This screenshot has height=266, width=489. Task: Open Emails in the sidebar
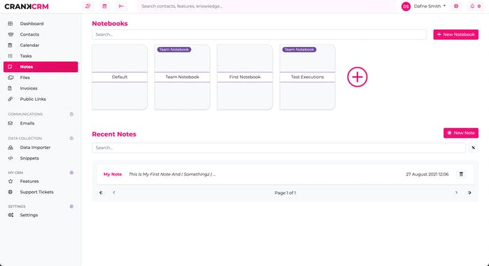pos(41,123)
